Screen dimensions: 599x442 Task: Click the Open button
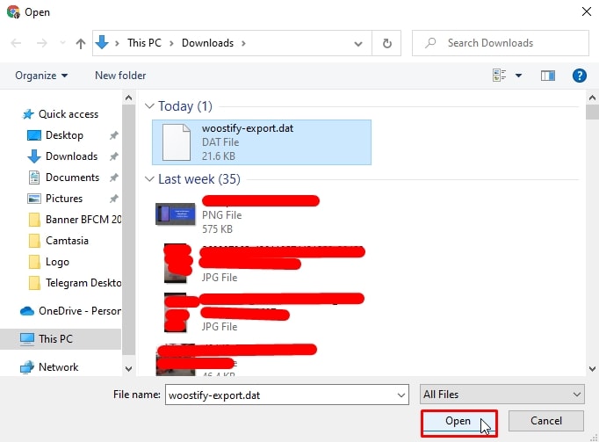coord(458,422)
